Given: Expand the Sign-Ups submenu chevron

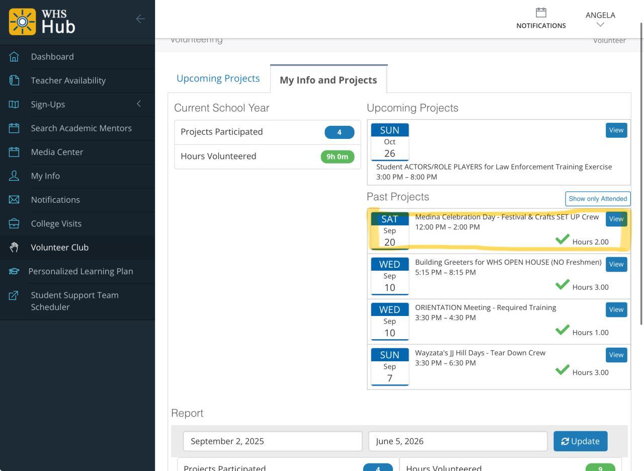Looking at the screenshot, I should [x=139, y=104].
